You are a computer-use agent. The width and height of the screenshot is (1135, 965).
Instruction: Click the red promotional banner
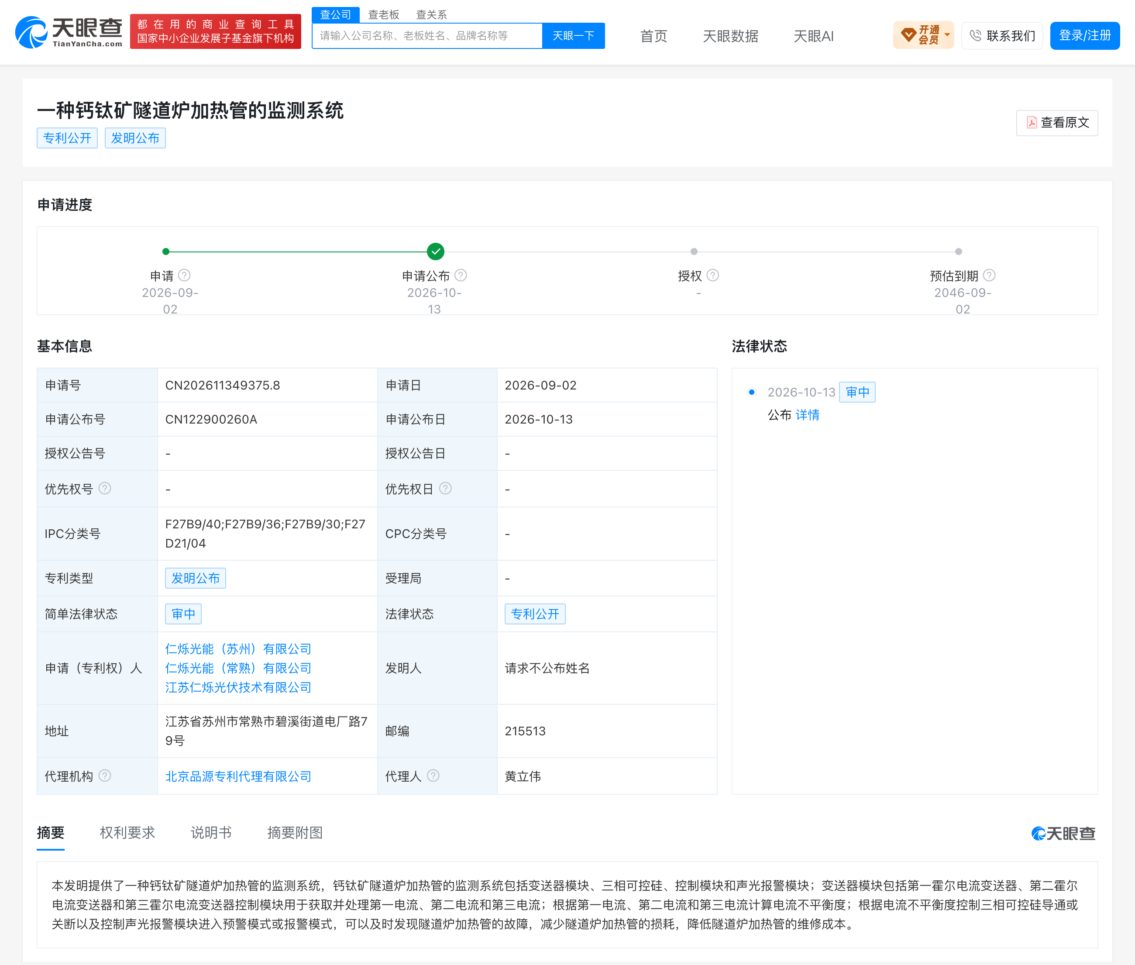click(216, 31)
